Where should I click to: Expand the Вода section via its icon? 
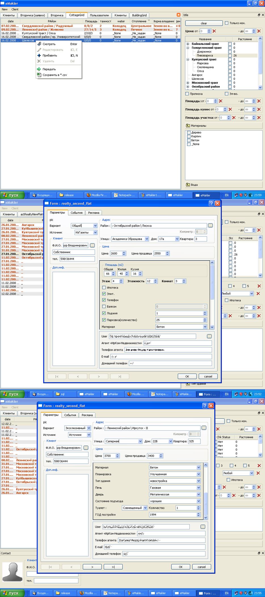(x=188, y=185)
